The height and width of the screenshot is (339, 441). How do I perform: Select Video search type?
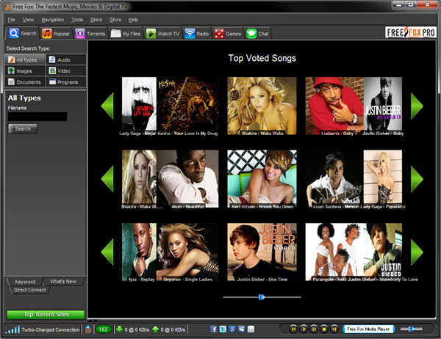coord(66,70)
